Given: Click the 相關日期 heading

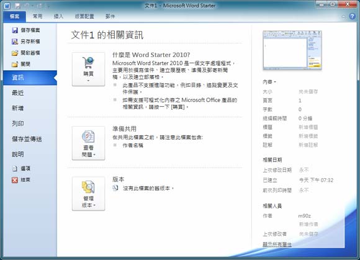Looking at the screenshot, I should tap(272, 160).
